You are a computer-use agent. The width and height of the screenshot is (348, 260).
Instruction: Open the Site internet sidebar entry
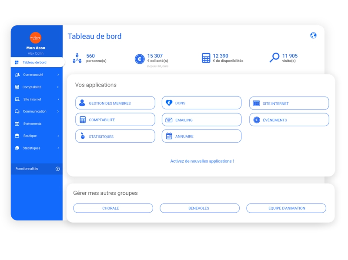pos(37,100)
